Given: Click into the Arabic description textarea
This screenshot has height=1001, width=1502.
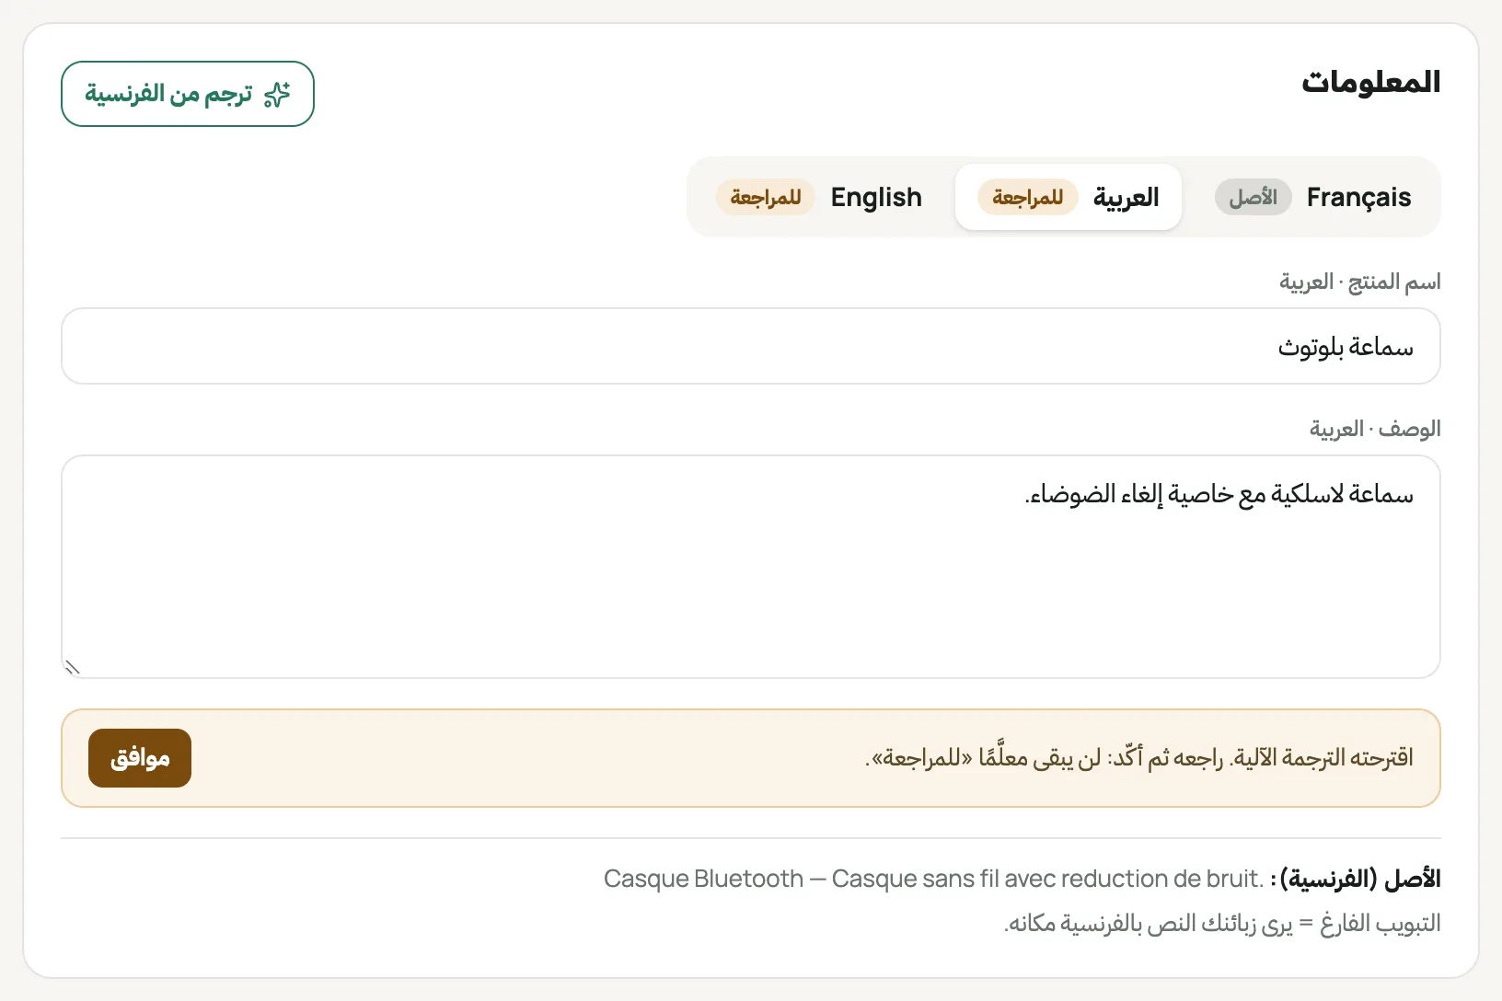Looking at the screenshot, I should pos(751,567).
